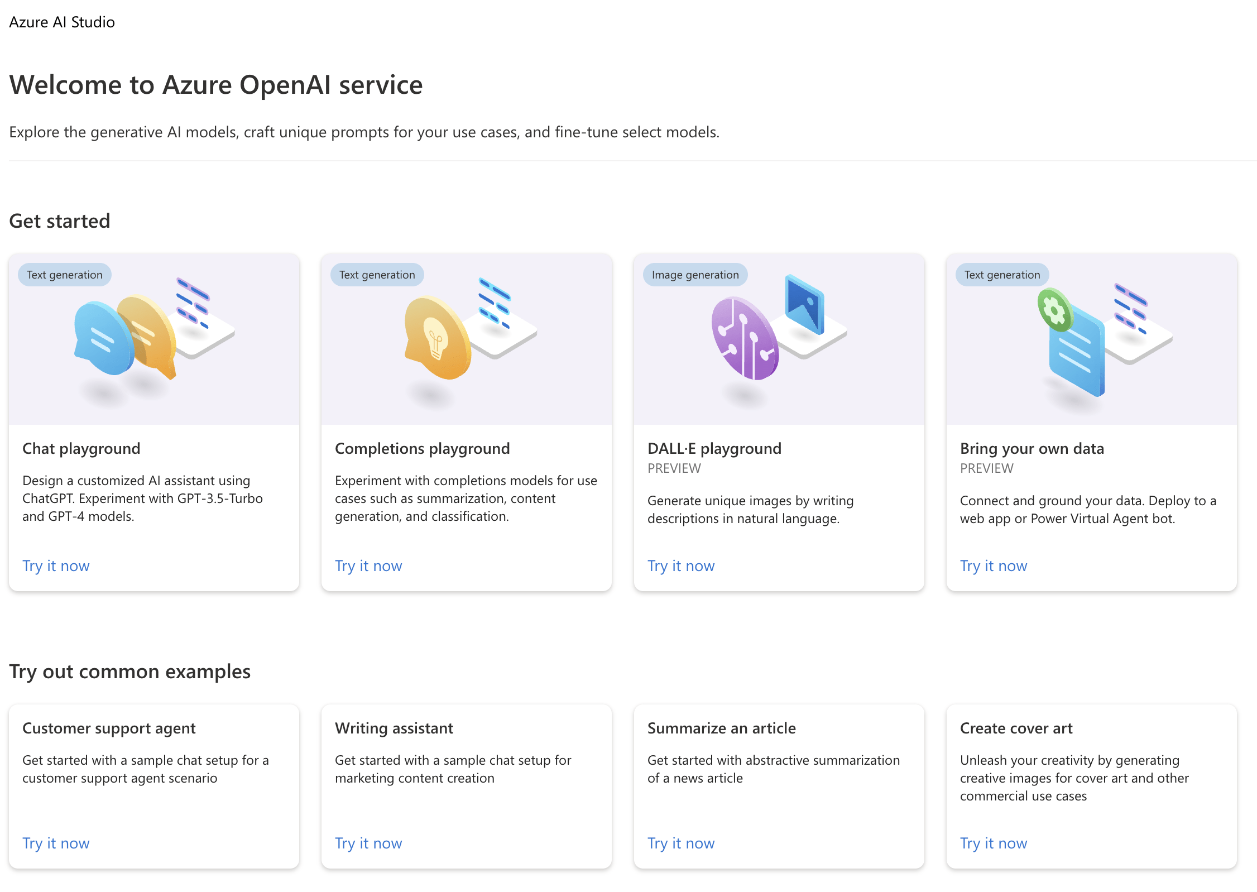Click the Chat playground card heading
Viewport: 1257px width, 892px height.
click(x=81, y=448)
